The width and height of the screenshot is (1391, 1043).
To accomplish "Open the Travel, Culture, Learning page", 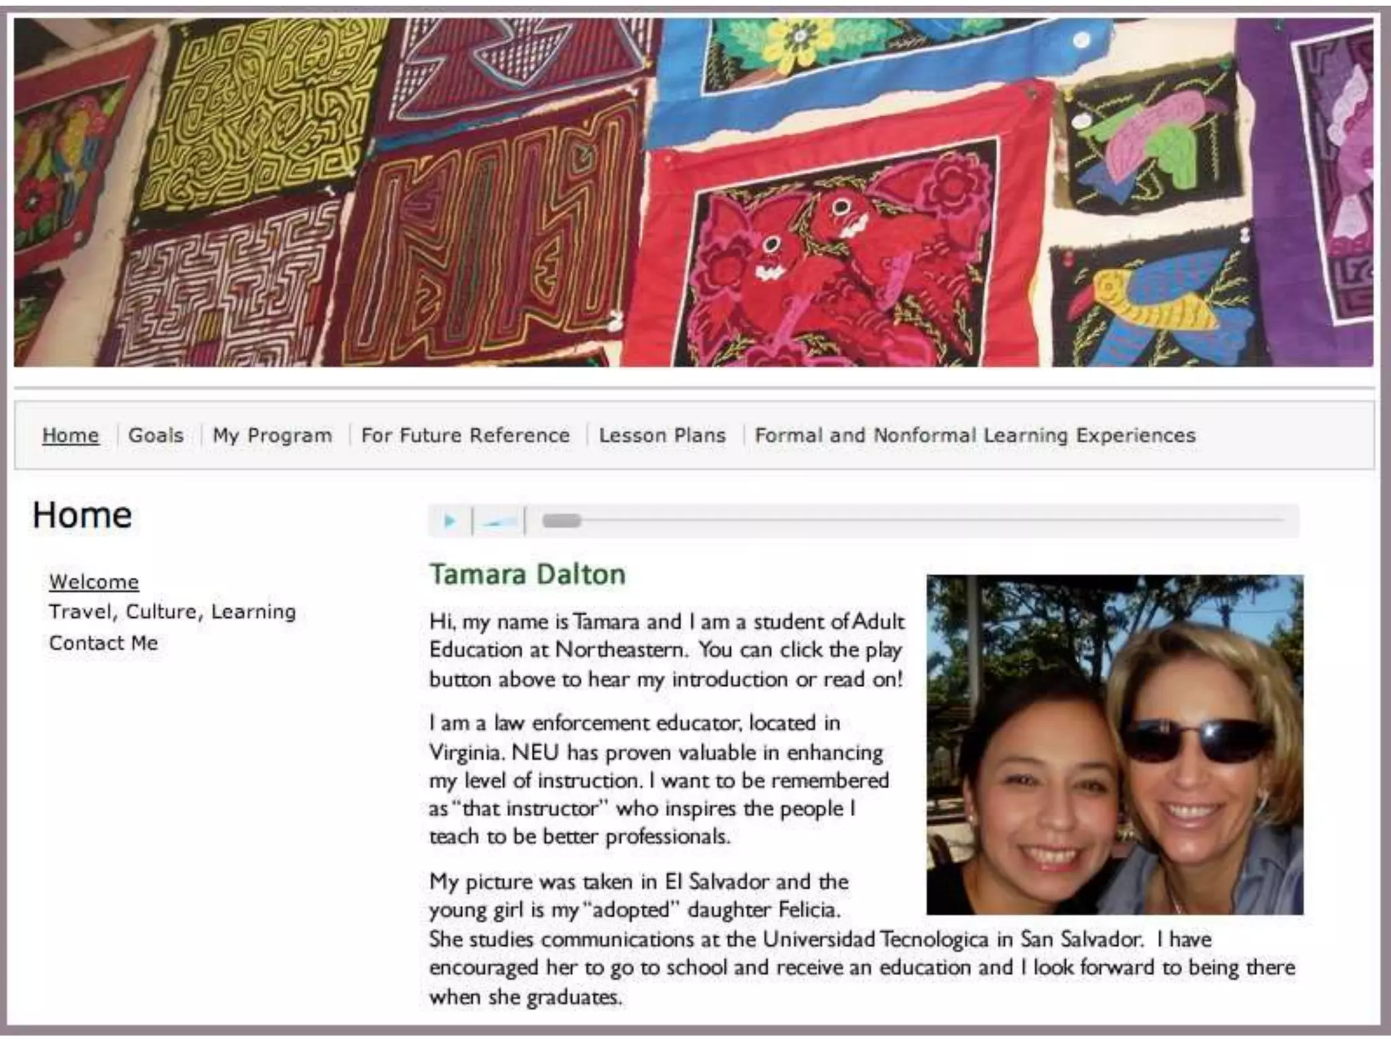I will tap(173, 612).
